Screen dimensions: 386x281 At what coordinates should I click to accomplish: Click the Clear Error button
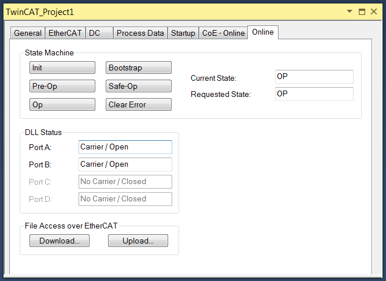pos(139,104)
